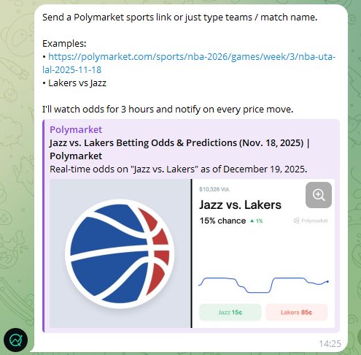Click the green 1% up-arrow indicator
The width and height of the screenshot is (361, 355).
tap(257, 221)
